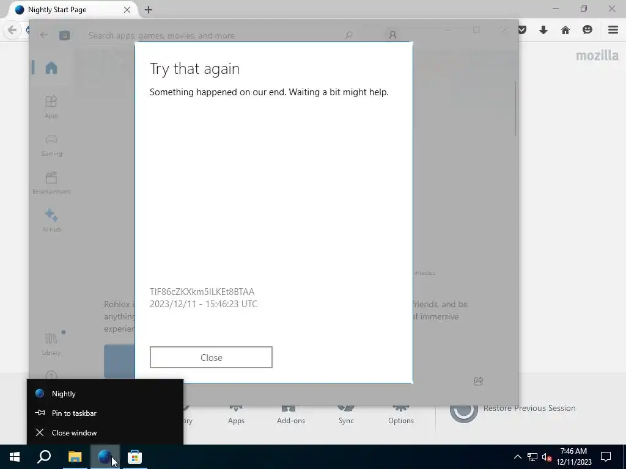
Task: Open the Apps section in Store sidebar
Action: click(x=51, y=107)
